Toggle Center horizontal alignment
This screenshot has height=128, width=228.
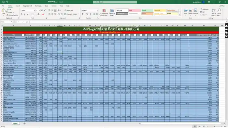tap(52, 14)
